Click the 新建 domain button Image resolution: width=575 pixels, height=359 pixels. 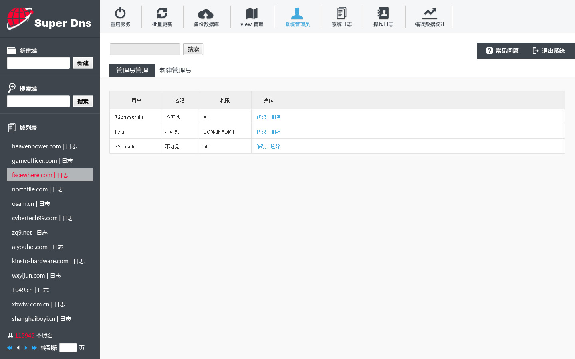[x=83, y=63]
